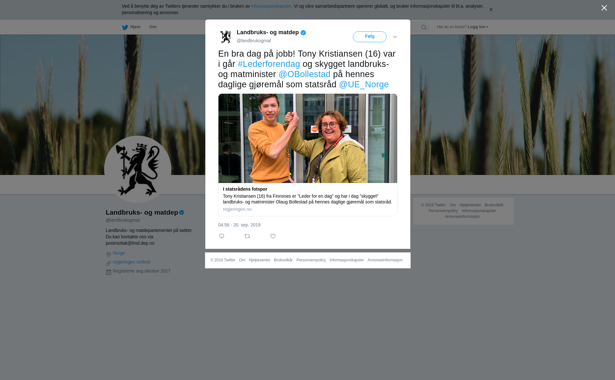Click the Twitter bird Hjem icon
The image size is (615, 380).
125,27
